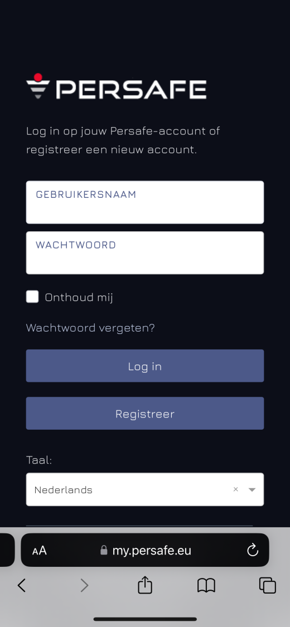Click the Log in button

click(x=145, y=366)
